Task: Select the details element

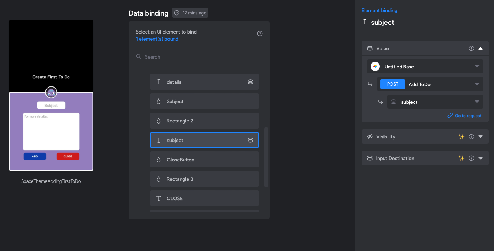Action: (x=205, y=82)
